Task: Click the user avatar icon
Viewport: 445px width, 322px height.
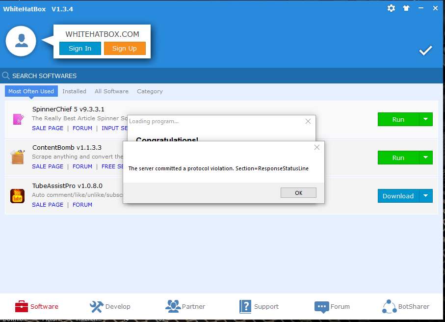Action: click(x=21, y=41)
